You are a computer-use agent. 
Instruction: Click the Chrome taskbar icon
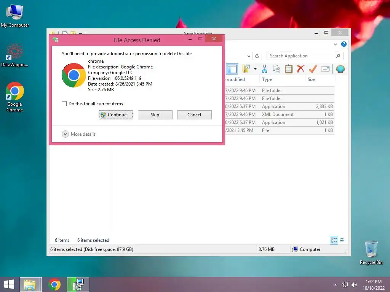54,284
